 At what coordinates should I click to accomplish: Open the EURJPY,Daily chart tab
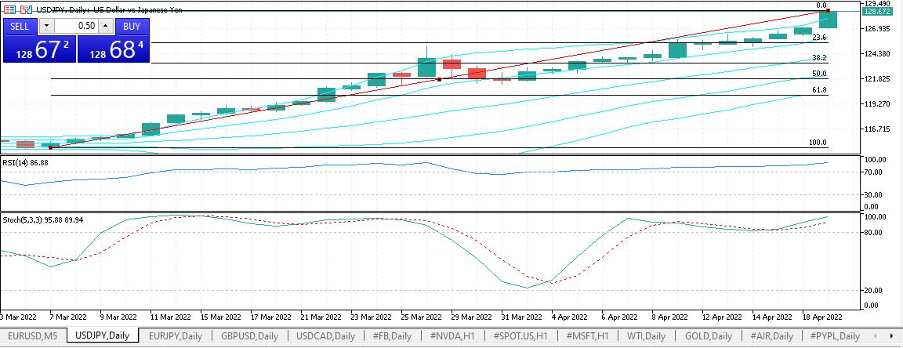click(175, 336)
